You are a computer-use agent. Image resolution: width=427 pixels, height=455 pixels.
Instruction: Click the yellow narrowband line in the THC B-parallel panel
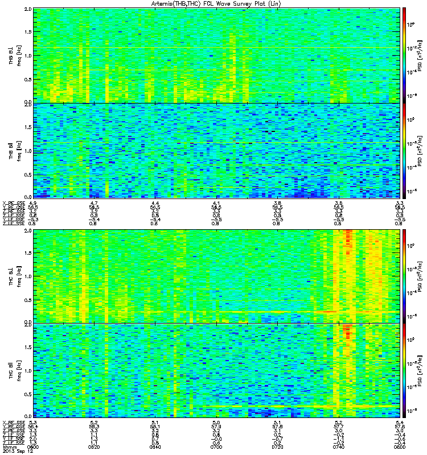pos(290,407)
